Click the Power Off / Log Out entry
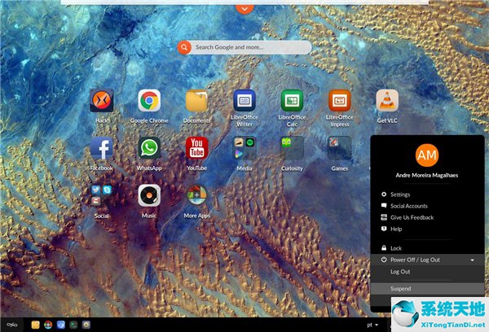 [x=427, y=260]
